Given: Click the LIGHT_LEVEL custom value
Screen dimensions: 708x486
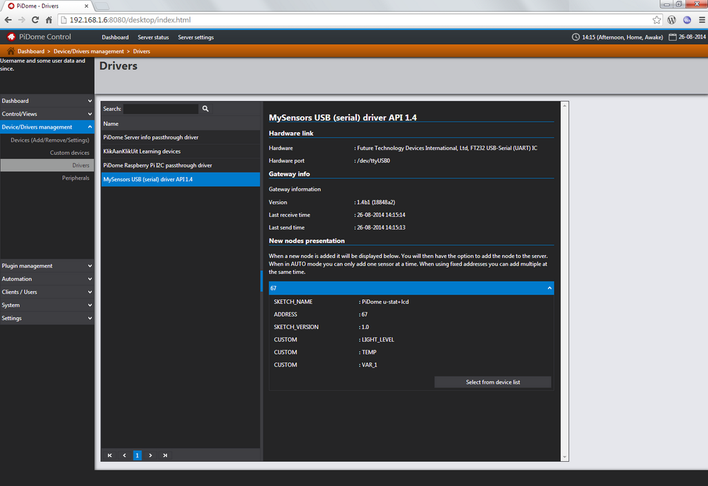Looking at the screenshot, I should pyautogui.click(x=378, y=339).
